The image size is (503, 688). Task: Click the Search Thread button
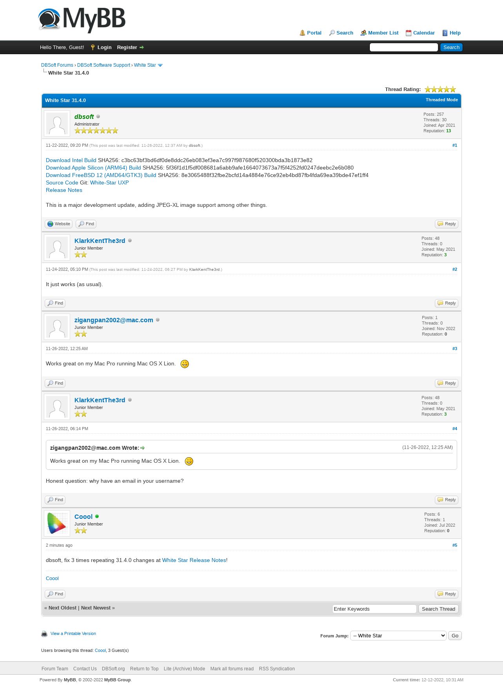[438, 609]
